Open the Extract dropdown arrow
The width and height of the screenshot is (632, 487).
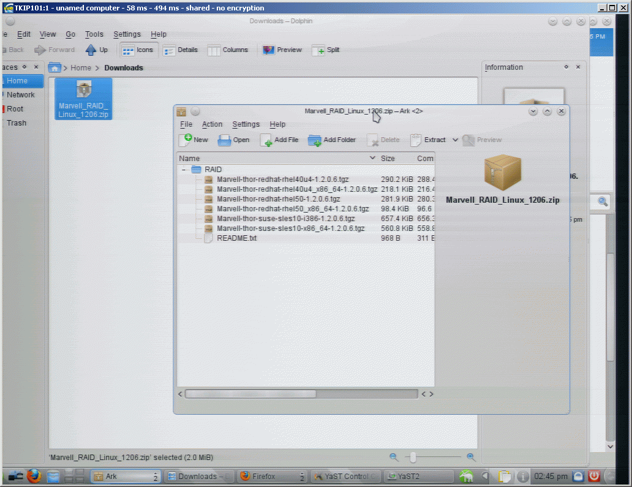coord(455,140)
